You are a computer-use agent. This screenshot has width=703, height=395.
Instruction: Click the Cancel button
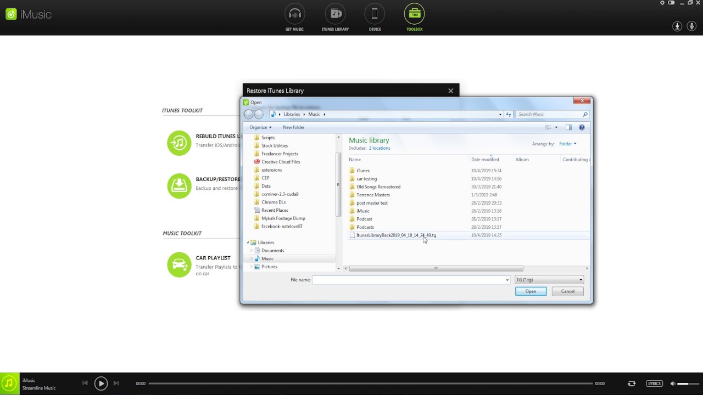(568, 291)
